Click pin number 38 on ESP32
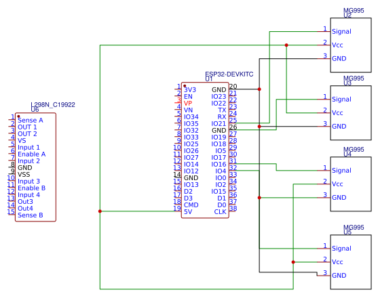The width and height of the screenshot is (378, 296). coord(233,209)
